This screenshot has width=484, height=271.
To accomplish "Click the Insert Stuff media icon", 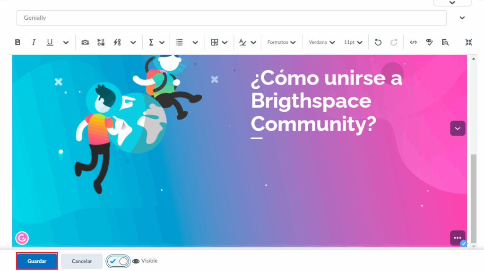I will click(101, 42).
